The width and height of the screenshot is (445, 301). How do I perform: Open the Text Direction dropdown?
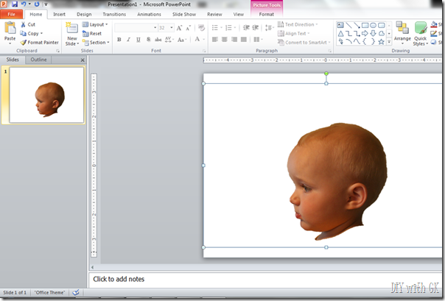tap(298, 25)
